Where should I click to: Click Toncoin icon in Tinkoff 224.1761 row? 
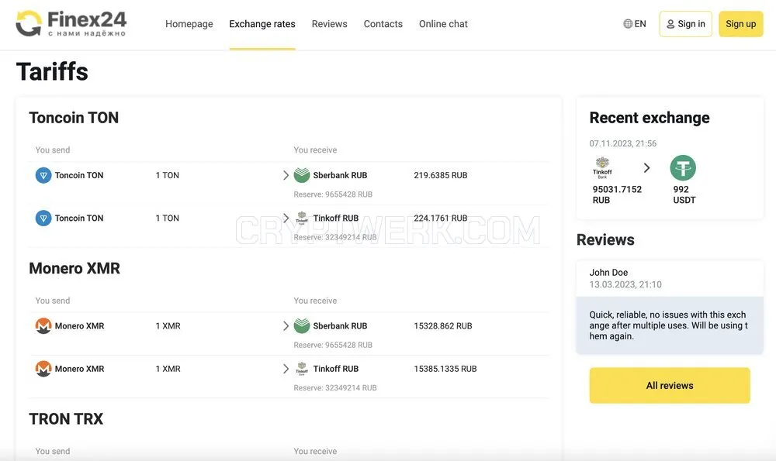[x=43, y=218]
